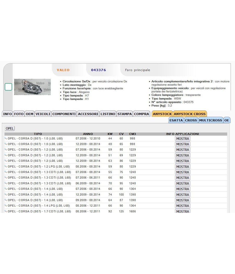Click magnifier icon for Corsa 1.2 LPG row

pos(5,166)
